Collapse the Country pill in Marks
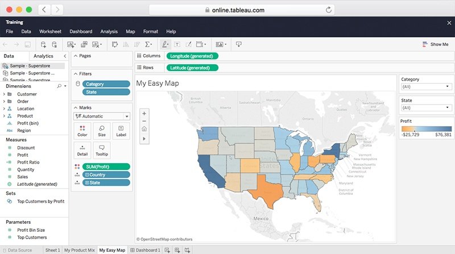The image size is (455, 254). click(87, 174)
